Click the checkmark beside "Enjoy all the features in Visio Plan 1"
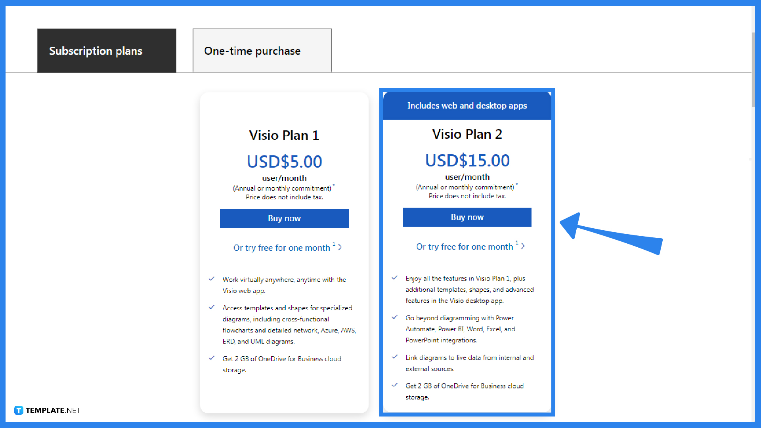 395,277
